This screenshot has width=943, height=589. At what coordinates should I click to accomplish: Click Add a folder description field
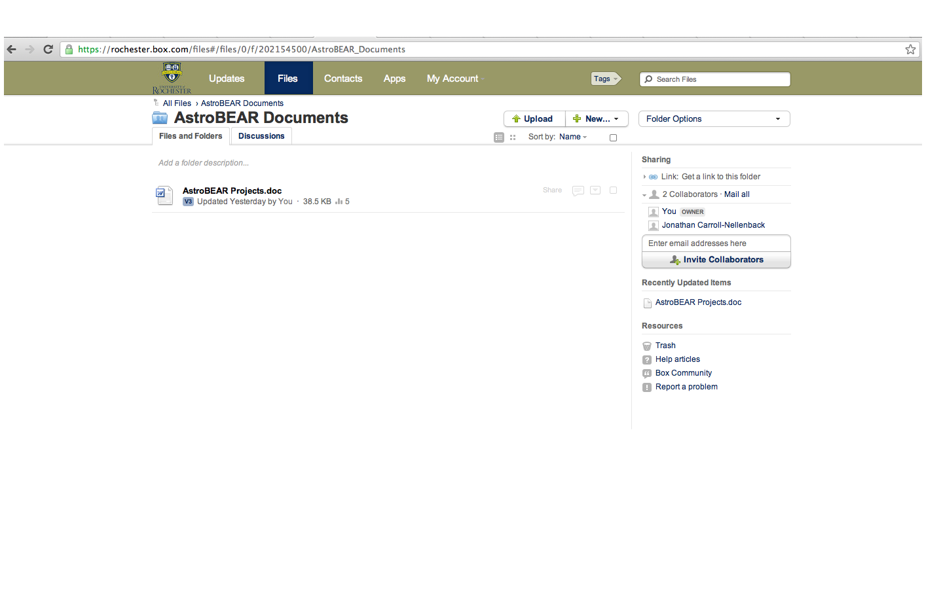(x=204, y=163)
